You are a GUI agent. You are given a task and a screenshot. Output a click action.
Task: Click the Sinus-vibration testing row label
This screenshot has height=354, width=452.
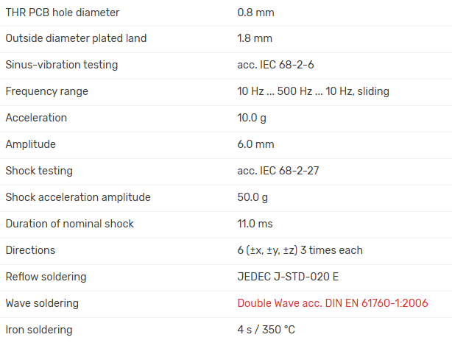click(x=61, y=65)
